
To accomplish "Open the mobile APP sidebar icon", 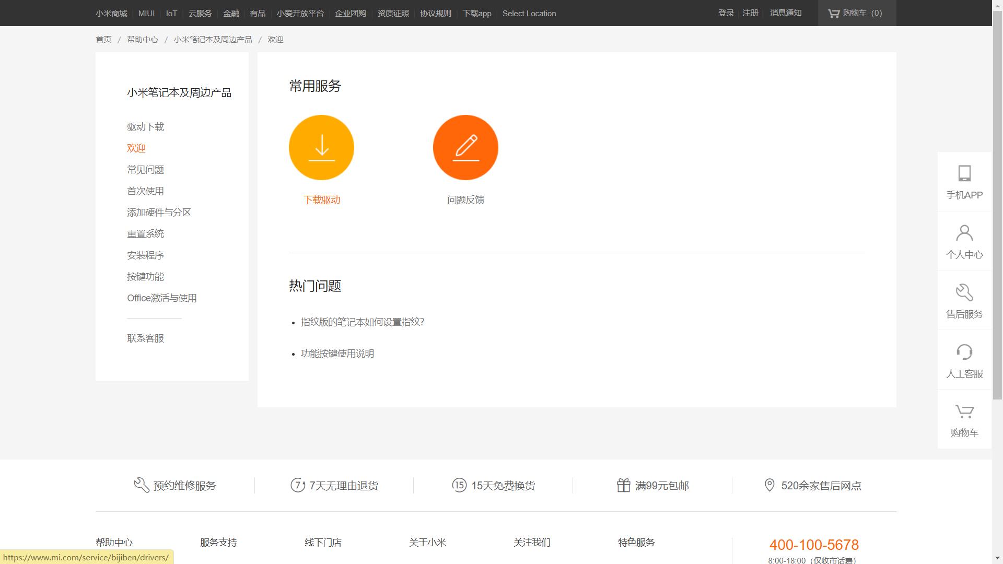I will click(964, 173).
